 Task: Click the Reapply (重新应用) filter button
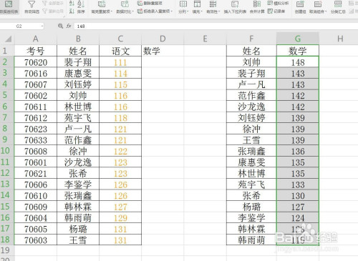(x=53, y=11)
